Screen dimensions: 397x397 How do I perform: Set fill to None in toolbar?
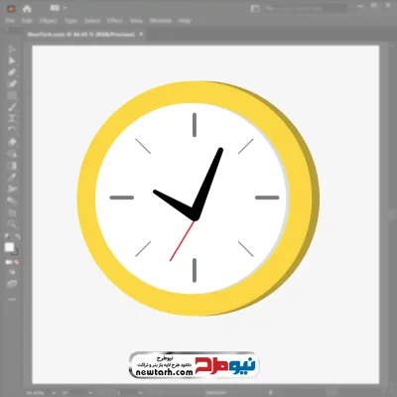(x=16, y=263)
